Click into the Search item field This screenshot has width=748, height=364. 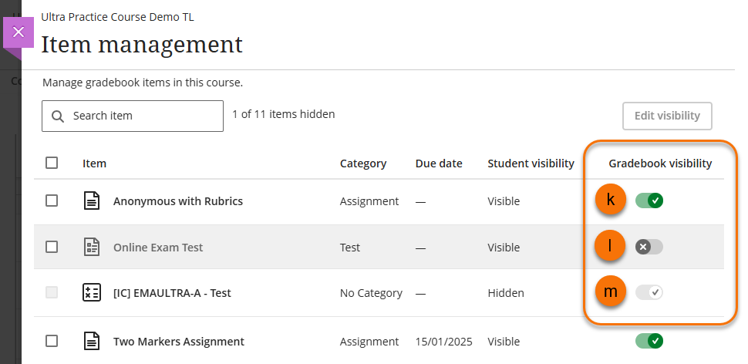143,116
